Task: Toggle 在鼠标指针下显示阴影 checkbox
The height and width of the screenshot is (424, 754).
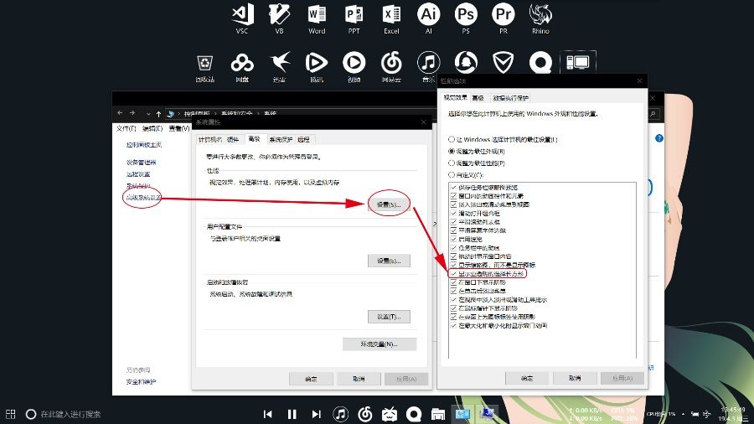Action: click(453, 308)
